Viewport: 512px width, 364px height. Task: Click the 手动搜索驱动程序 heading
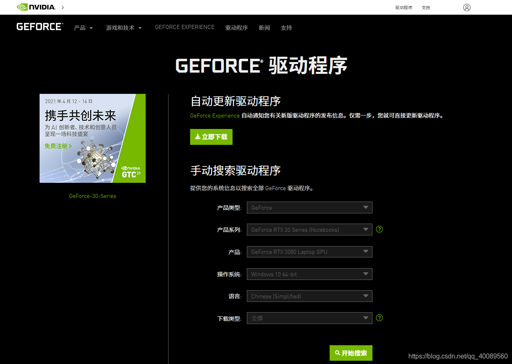click(235, 170)
